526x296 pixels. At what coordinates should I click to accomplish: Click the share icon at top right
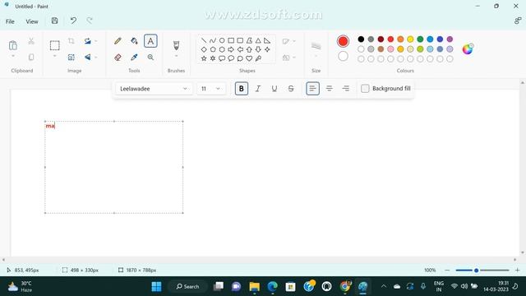pyautogui.click(x=518, y=21)
